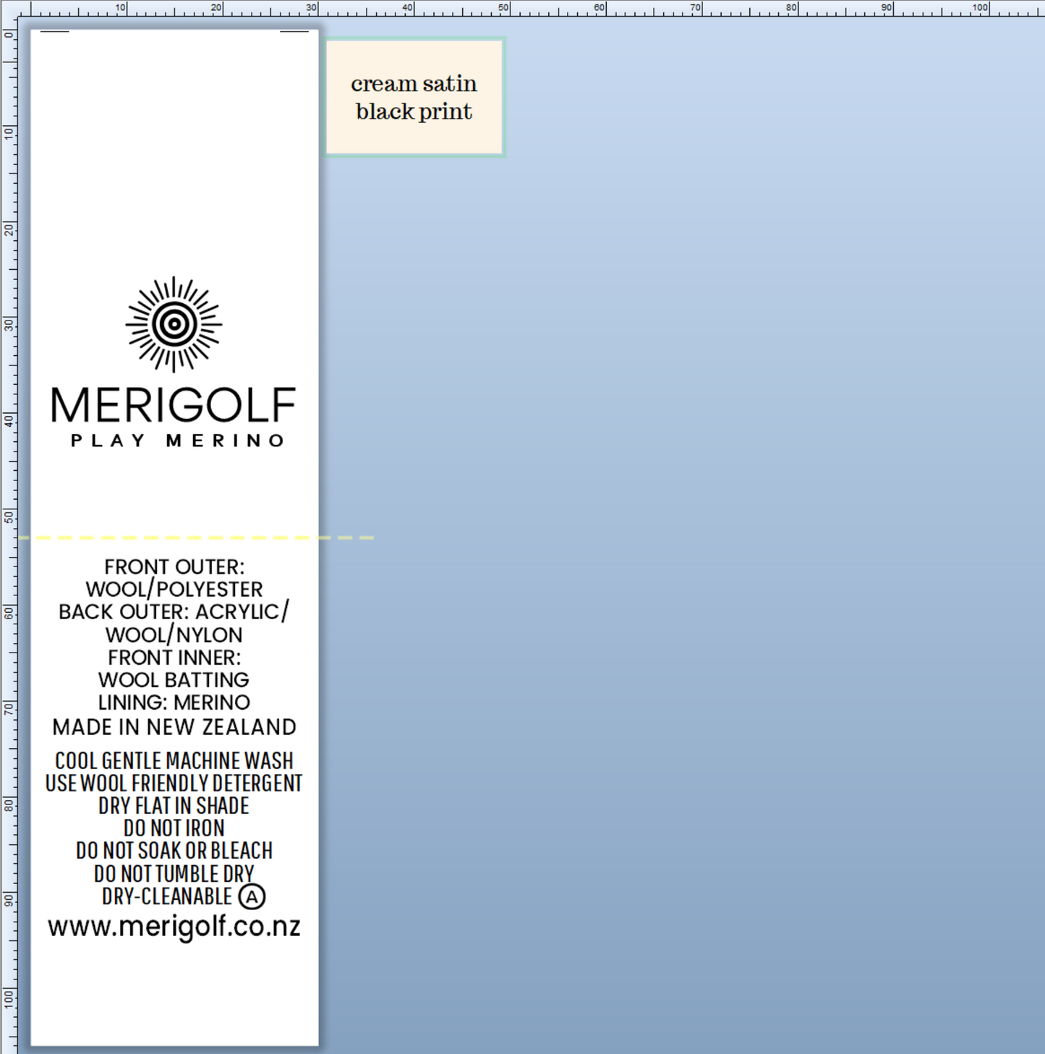
Task: Click the FRONT OUTER: text line
Action: (174, 567)
